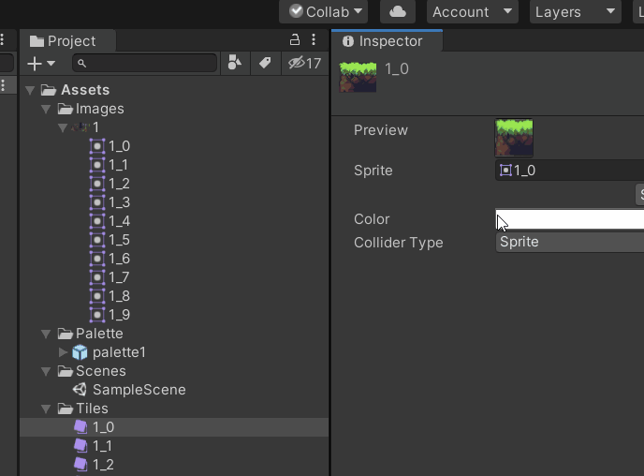Click the cloud services icon
The image size is (644, 476).
398,11
